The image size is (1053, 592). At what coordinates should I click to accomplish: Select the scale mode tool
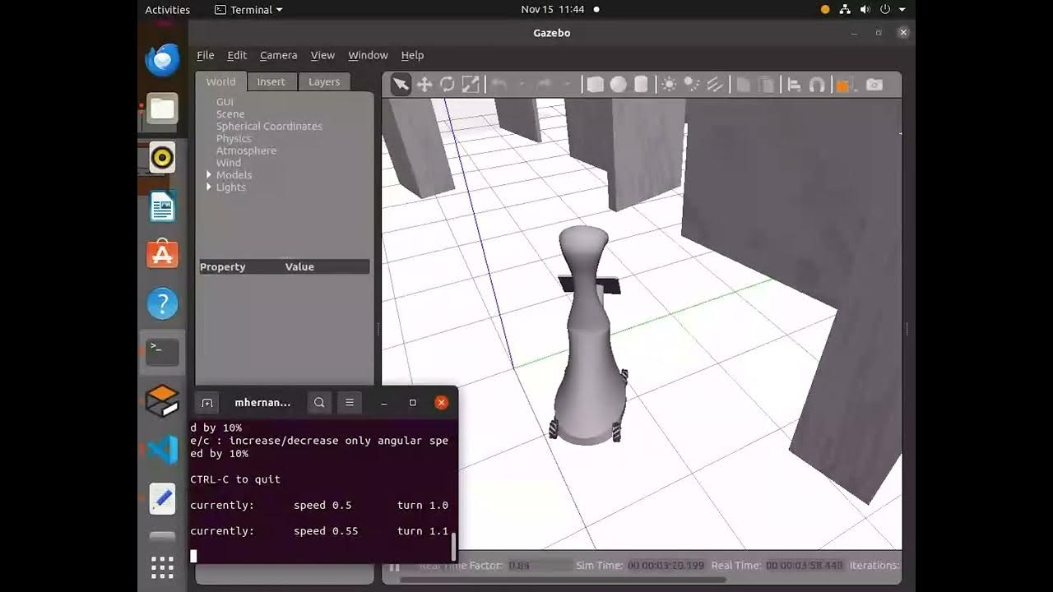coord(471,85)
